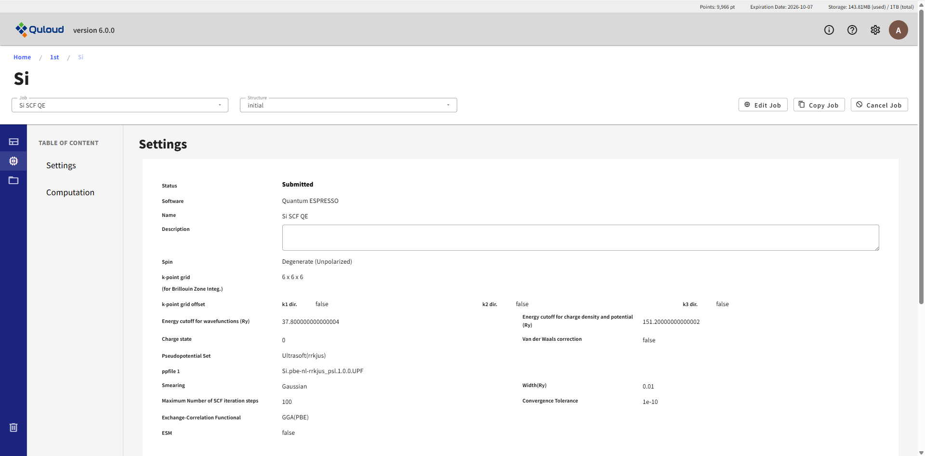This screenshot has height=456, width=925.
Task: Open the user avatar account menu
Action: (898, 30)
